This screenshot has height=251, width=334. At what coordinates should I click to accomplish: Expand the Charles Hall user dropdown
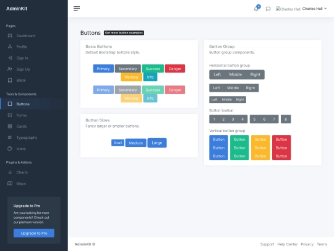pyautogui.click(x=314, y=9)
